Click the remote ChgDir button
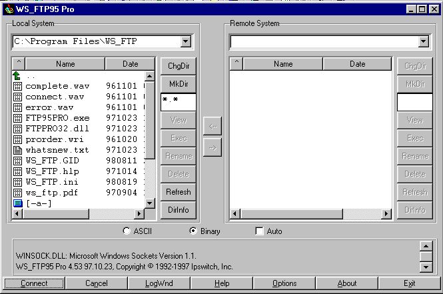 (415, 66)
